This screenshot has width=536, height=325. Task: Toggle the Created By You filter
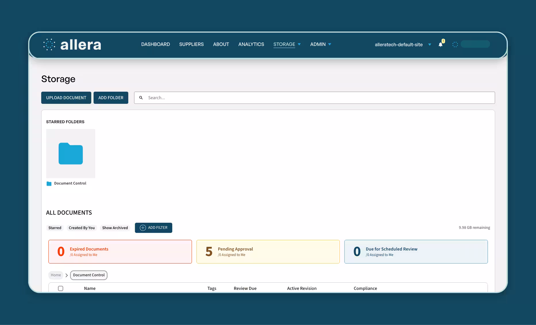coord(82,228)
